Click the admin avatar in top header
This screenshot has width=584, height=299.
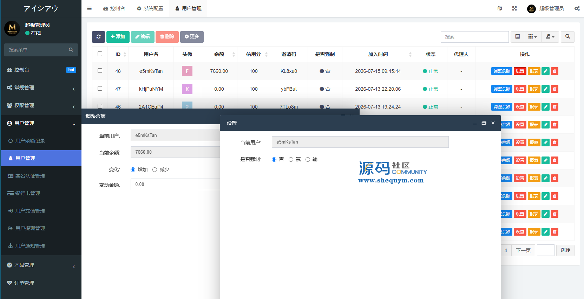click(531, 8)
